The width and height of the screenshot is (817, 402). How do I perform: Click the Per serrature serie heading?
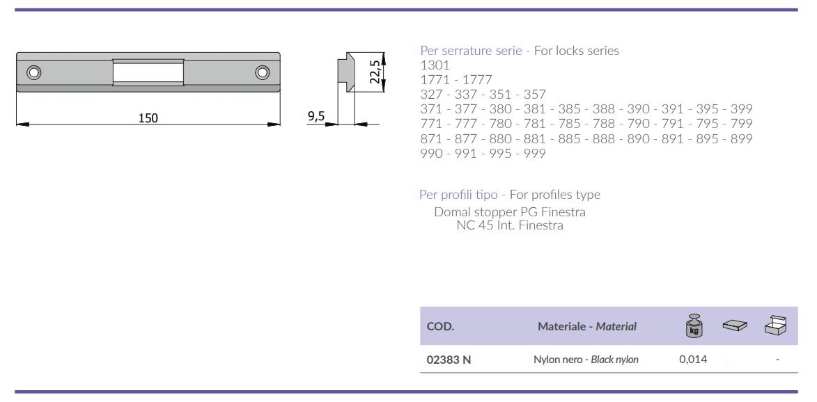(x=471, y=51)
